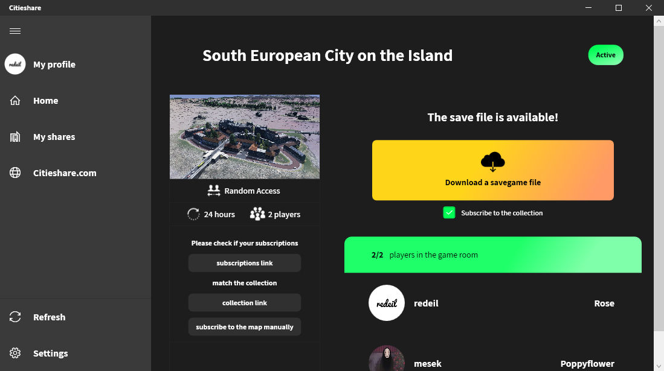
Task: Select Refresh in the sidebar
Action: 76,317
